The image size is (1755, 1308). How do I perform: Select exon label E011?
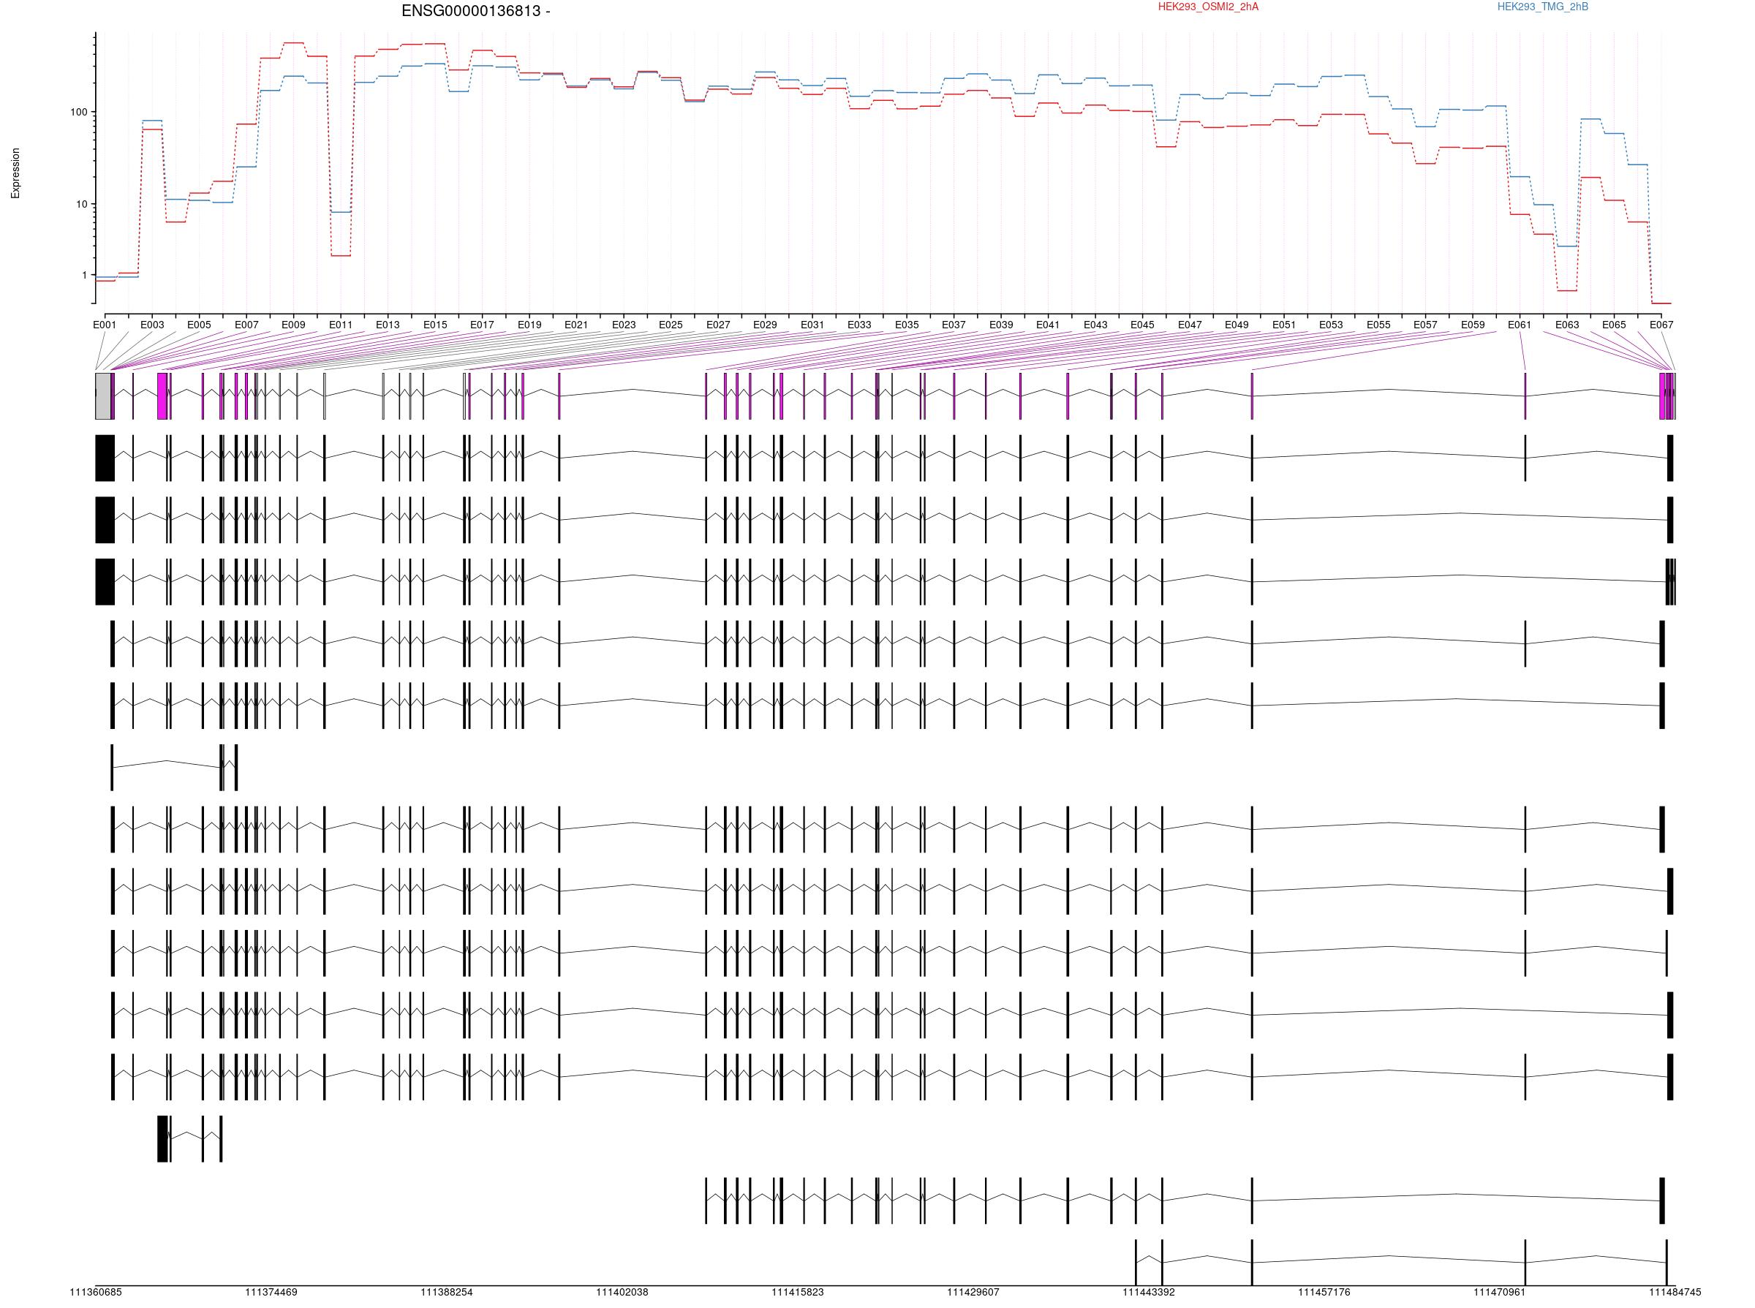point(341,325)
